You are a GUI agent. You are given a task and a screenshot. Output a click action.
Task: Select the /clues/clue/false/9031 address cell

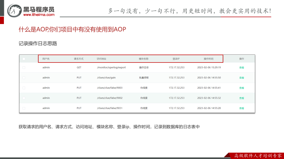click(x=110, y=108)
